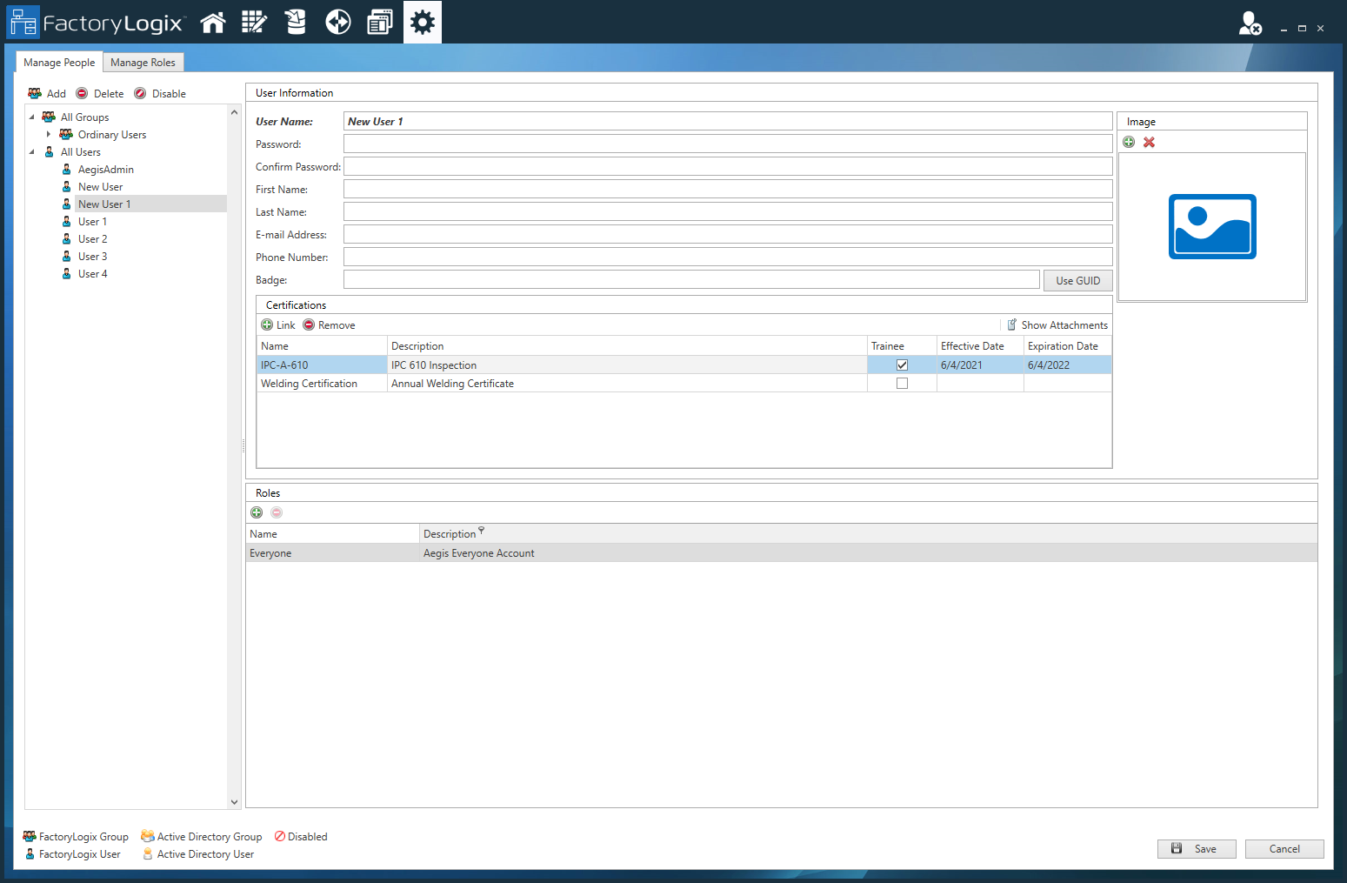Click the Disable user icon
The height and width of the screenshot is (883, 1347).
pyautogui.click(x=141, y=94)
